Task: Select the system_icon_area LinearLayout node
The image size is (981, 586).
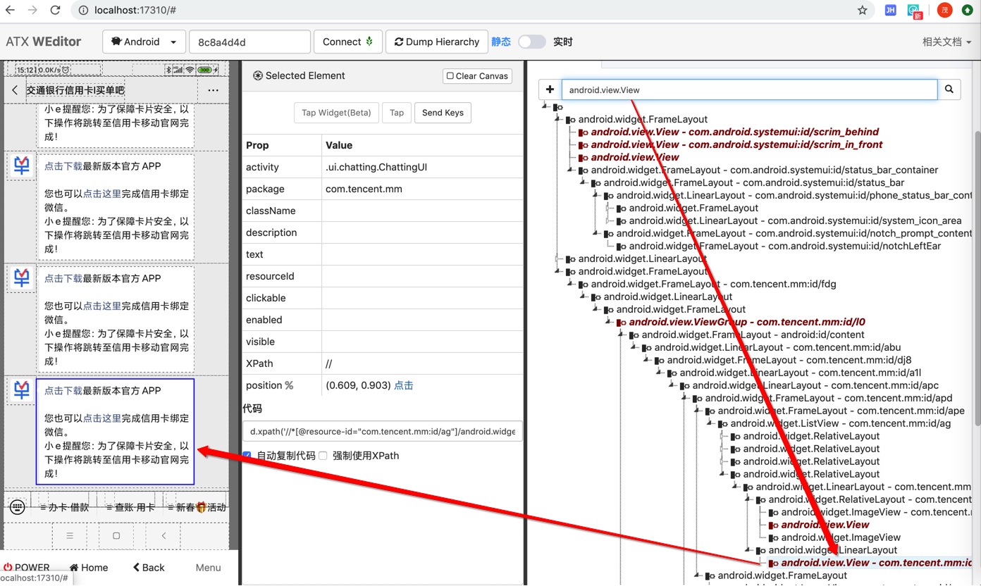Action: [x=795, y=220]
